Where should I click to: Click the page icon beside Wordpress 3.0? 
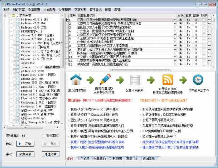pos(18,106)
